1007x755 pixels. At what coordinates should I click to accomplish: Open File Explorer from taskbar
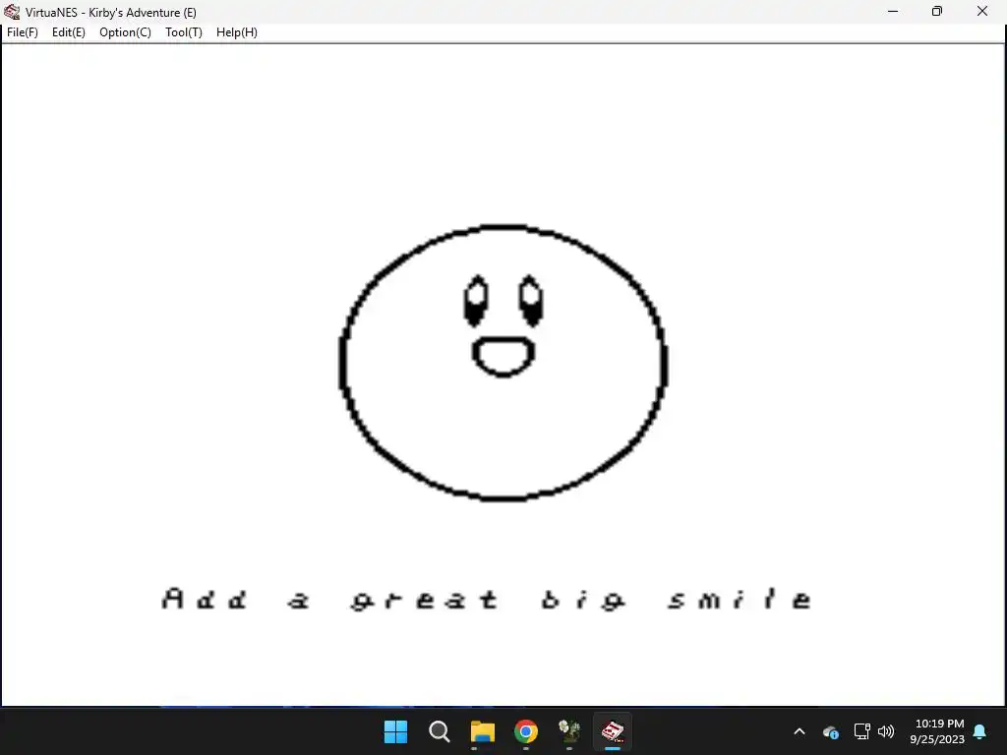(x=482, y=731)
